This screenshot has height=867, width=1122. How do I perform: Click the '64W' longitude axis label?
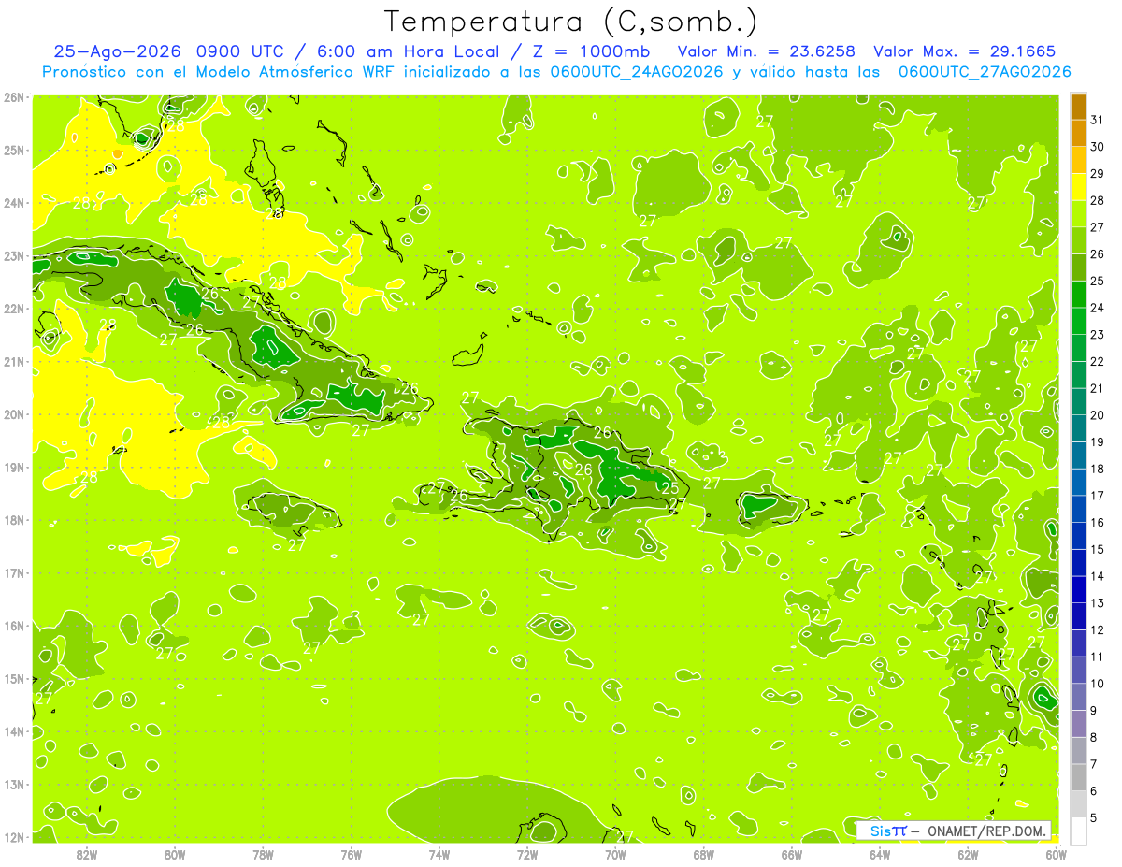click(x=880, y=854)
